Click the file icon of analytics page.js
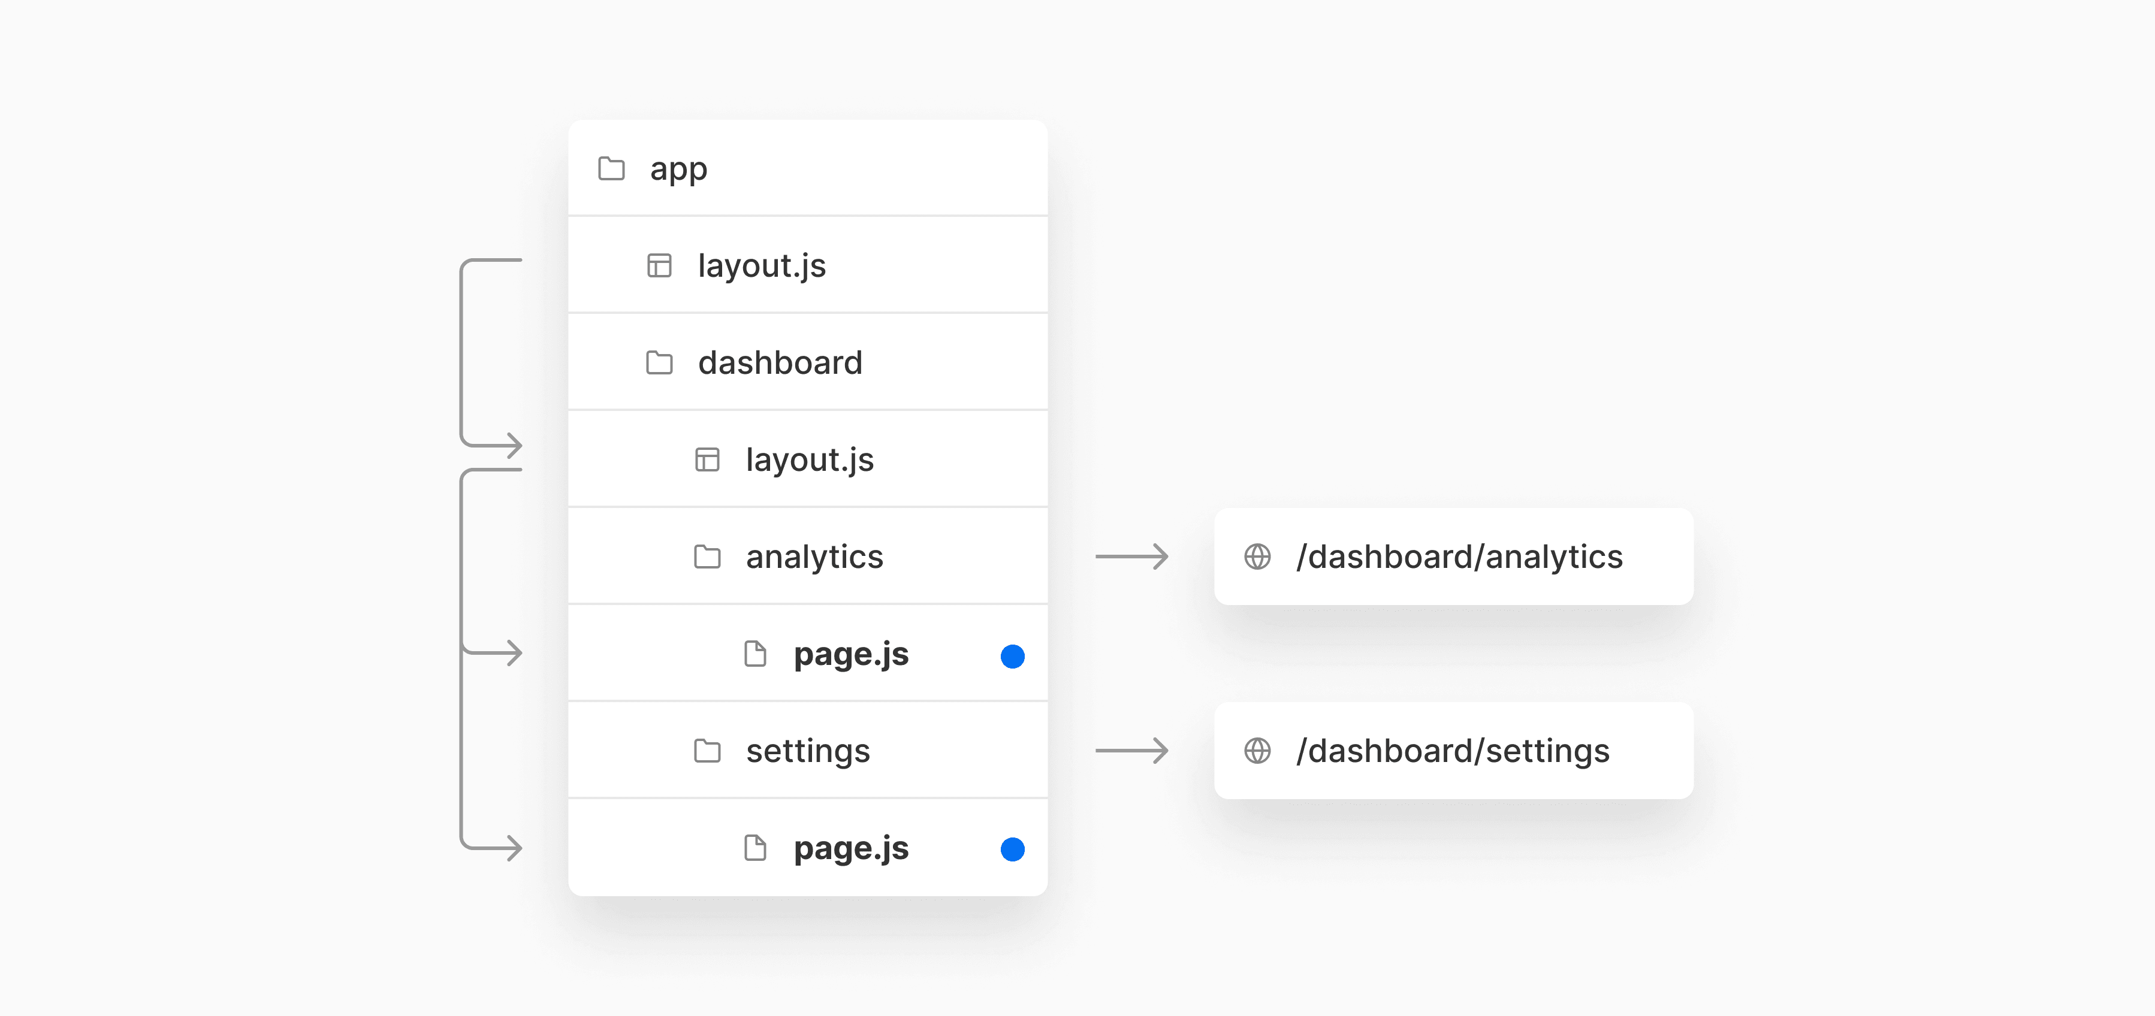 point(756,654)
